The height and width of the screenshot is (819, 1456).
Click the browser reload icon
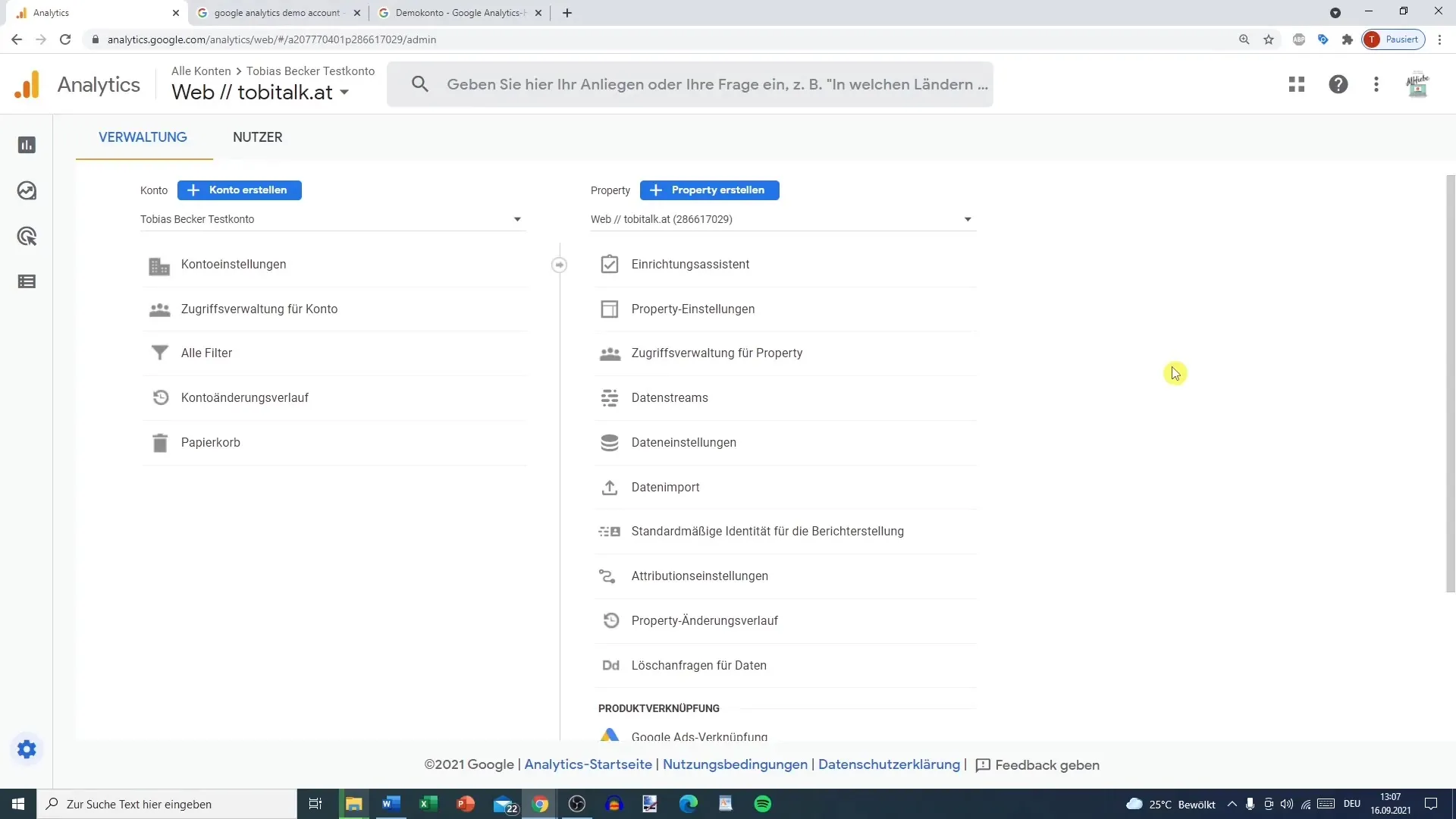point(65,39)
